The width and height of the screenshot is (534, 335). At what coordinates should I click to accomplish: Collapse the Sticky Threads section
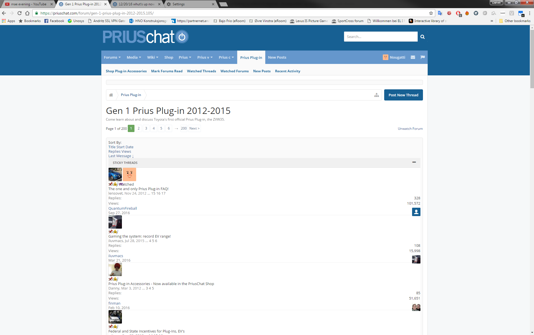point(414,162)
